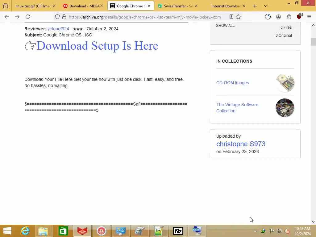316x237 pixels.
Task: Open uBlock Origin extension icon
Action: pos(299,16)
